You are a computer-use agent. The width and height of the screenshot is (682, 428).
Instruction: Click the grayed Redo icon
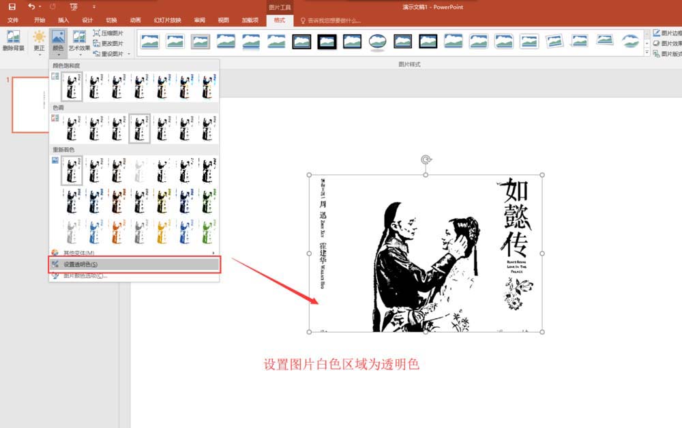(x=53, y=7)
